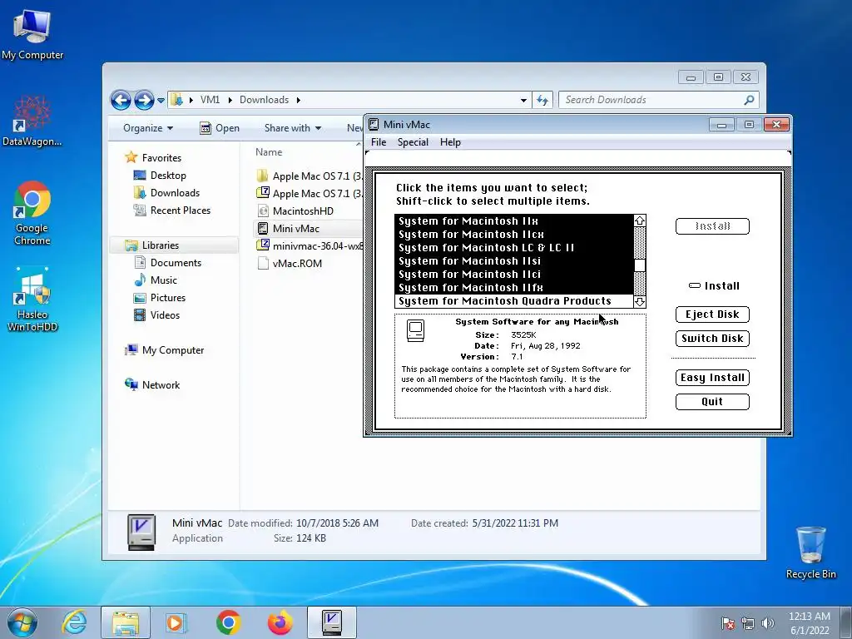The image size is (852, 639).
Task: Open the Special menu in Mini vMac
Action: coord(413,142)
